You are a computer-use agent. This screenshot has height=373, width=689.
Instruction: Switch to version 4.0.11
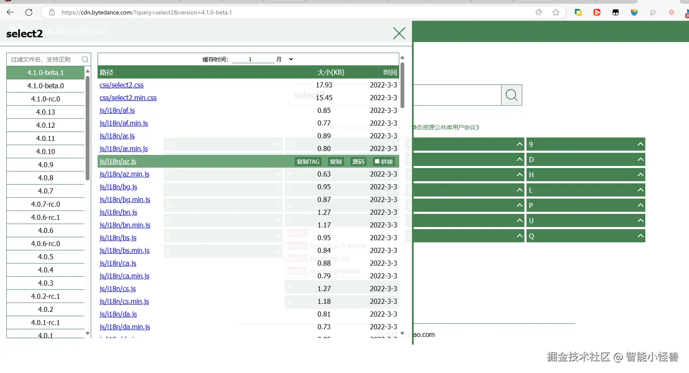click(x=45, y=138)
